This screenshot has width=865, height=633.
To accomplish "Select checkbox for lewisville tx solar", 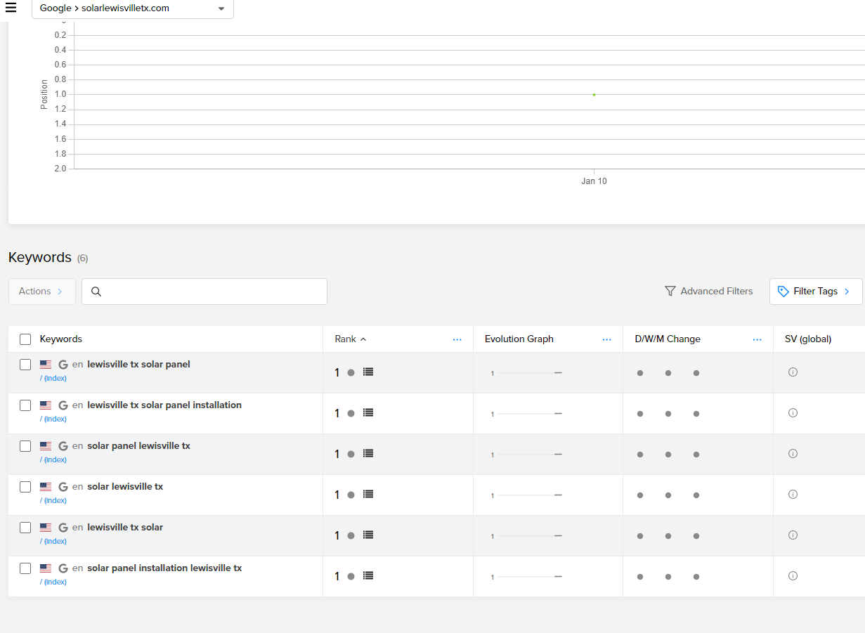I will tap(25, 528).
